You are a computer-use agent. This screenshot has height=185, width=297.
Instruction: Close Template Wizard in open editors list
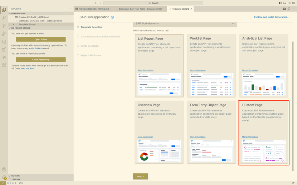coord(13,24)
